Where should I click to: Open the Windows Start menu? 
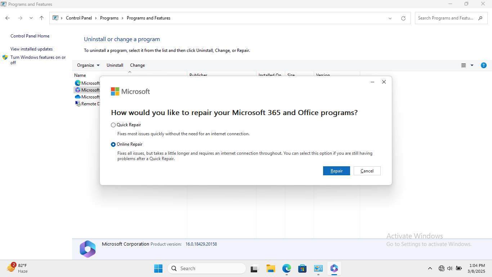[158, 268]
